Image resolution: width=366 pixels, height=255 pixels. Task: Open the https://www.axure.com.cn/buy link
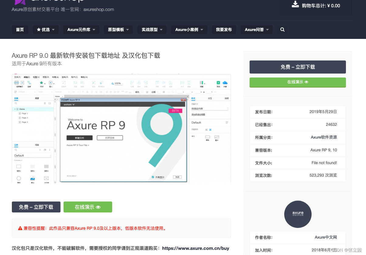195,248
